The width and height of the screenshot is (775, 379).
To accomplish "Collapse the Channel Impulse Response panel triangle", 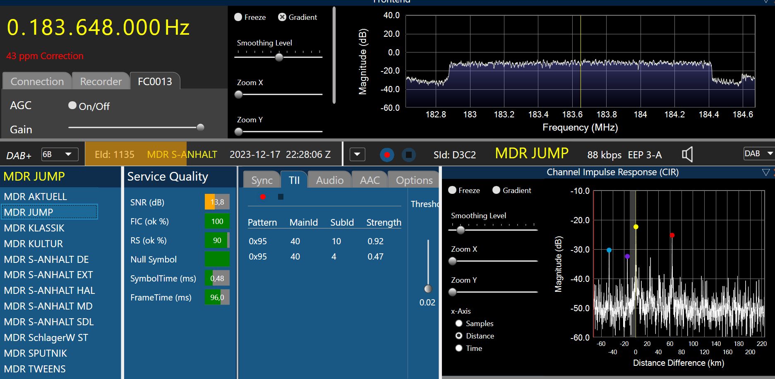I will point(765,172).
